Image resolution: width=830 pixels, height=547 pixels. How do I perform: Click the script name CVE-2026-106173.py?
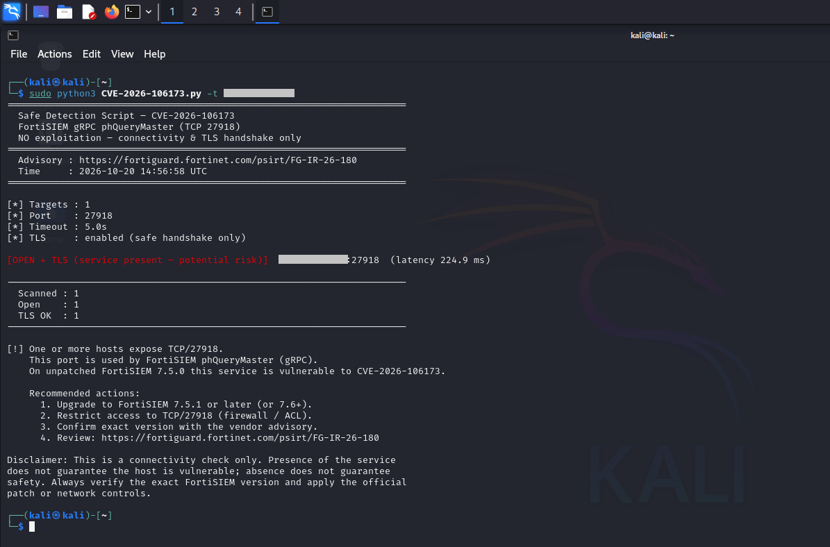click(151, 94)
